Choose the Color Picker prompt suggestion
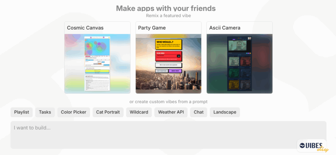 pyautogui.click(x=73, y=112)
